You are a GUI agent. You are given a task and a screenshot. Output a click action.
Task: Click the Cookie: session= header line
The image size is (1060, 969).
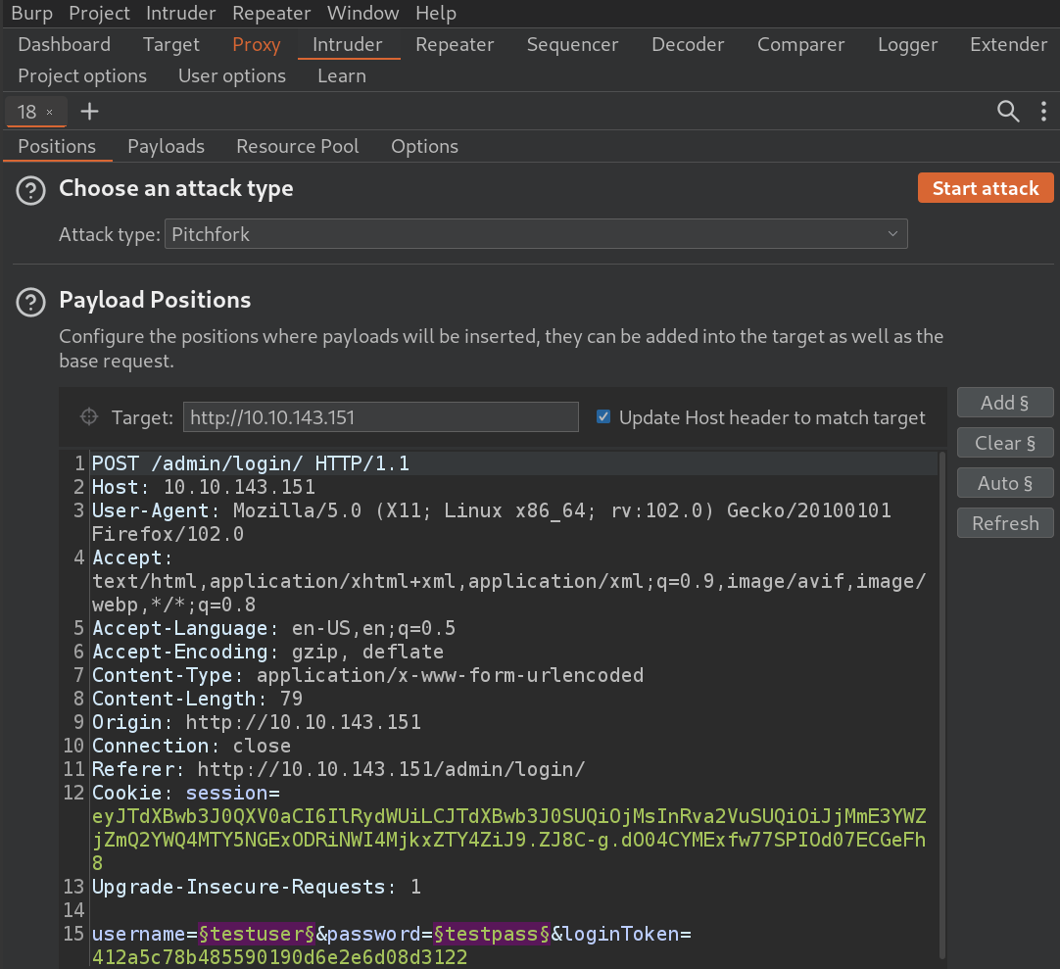point(186,793)
